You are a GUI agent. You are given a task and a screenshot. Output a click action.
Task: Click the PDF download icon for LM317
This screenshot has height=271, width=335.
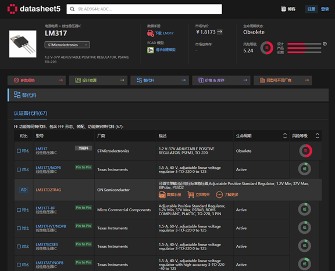click(151, 33)
